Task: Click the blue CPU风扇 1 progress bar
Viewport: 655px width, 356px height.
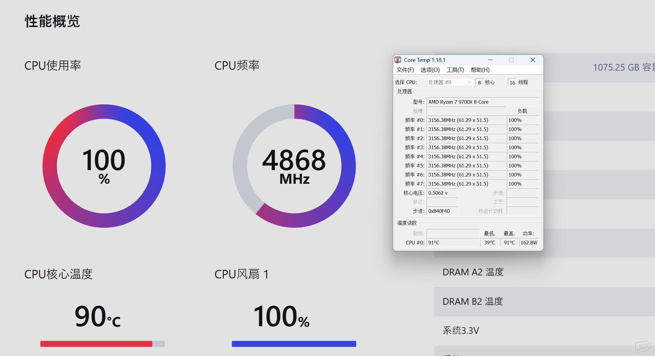Action: [x=293, y=344]
